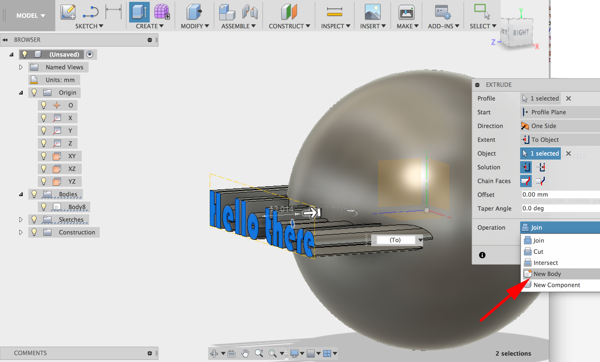Screen dimensions: 600x362
Task: Expand the COMMENTS panel plus button
Action: click(150, 353)
